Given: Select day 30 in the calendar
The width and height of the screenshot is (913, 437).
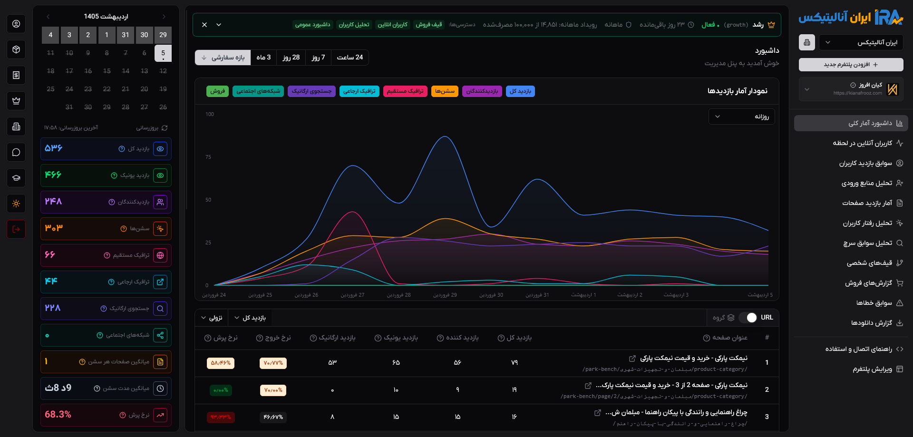Looking at the screenshot, I should point(144,35).
